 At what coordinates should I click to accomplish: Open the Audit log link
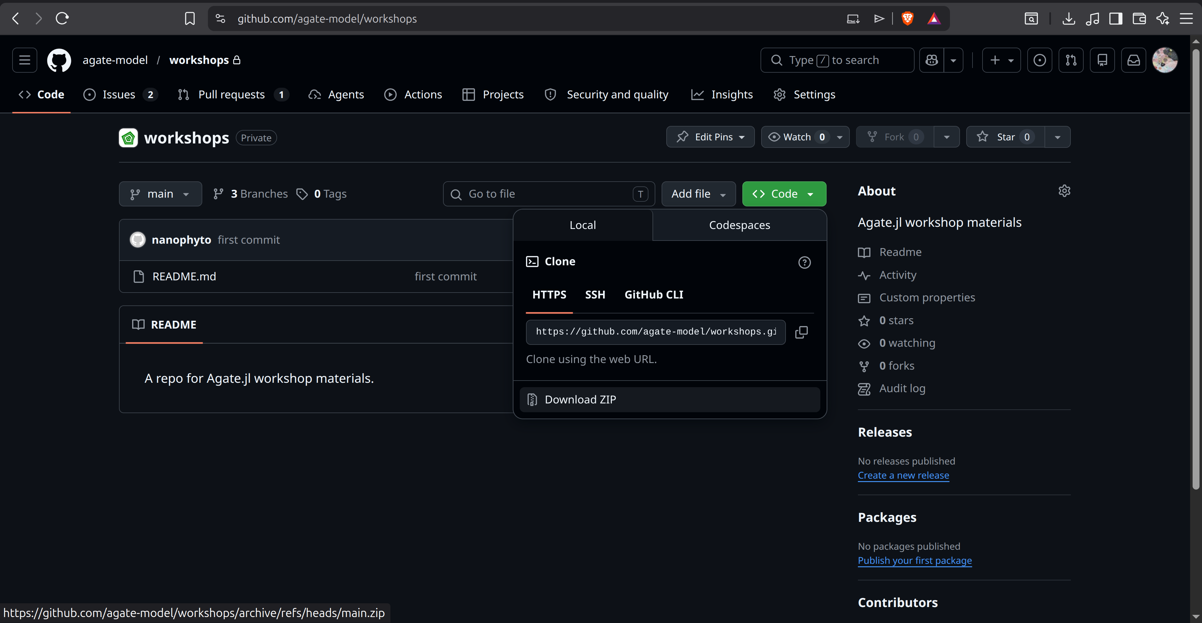click(x=892, y=389)
